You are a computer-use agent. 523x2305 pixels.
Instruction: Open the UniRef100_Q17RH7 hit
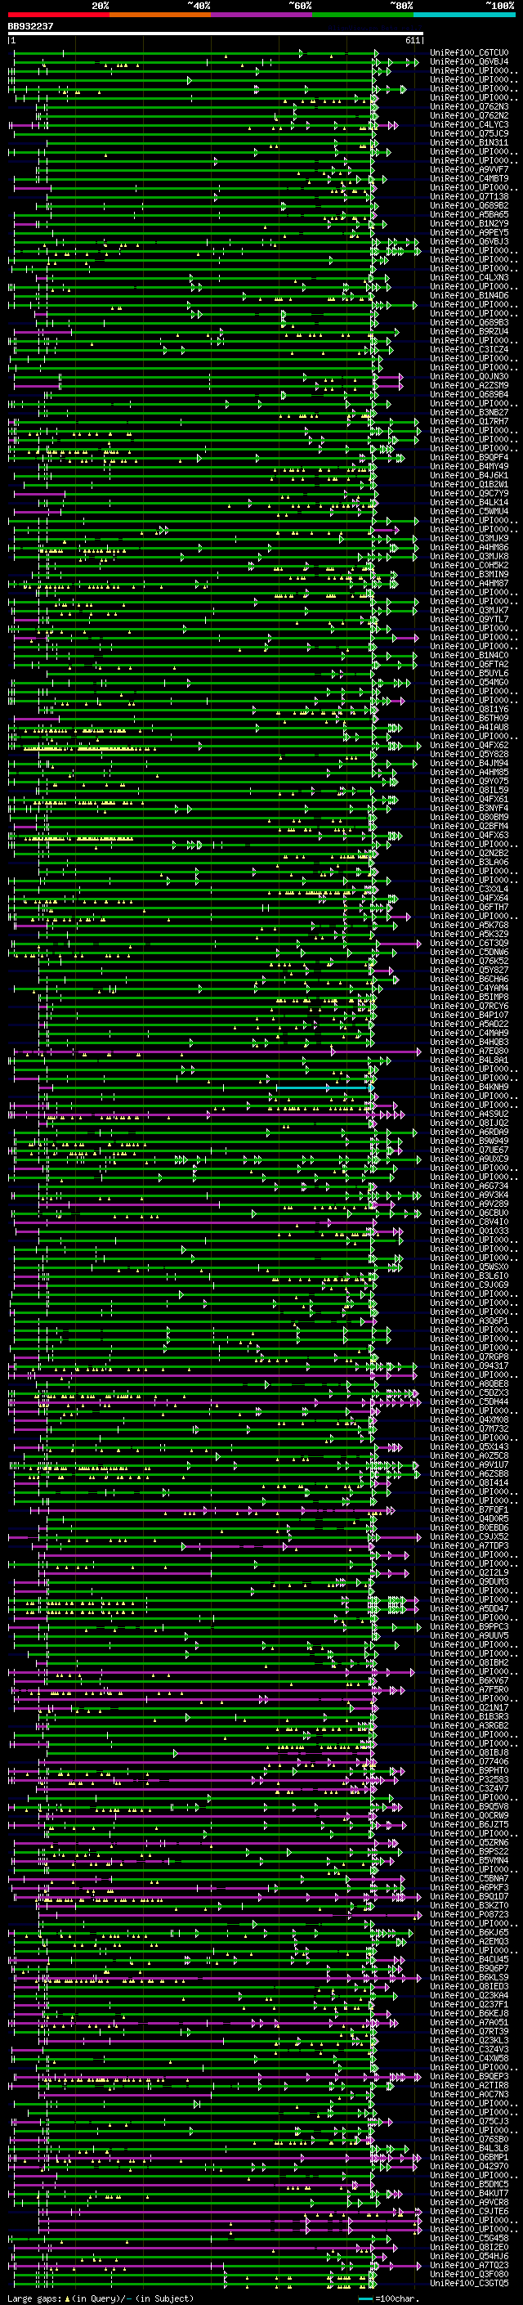click(x=469, y=421)
